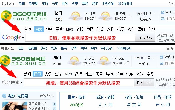Open 电影 in the upper navigation bar
175x110 pixels.
click(x=22, y=3)
